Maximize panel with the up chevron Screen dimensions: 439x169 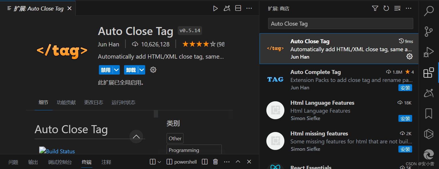tap(238, 162)
